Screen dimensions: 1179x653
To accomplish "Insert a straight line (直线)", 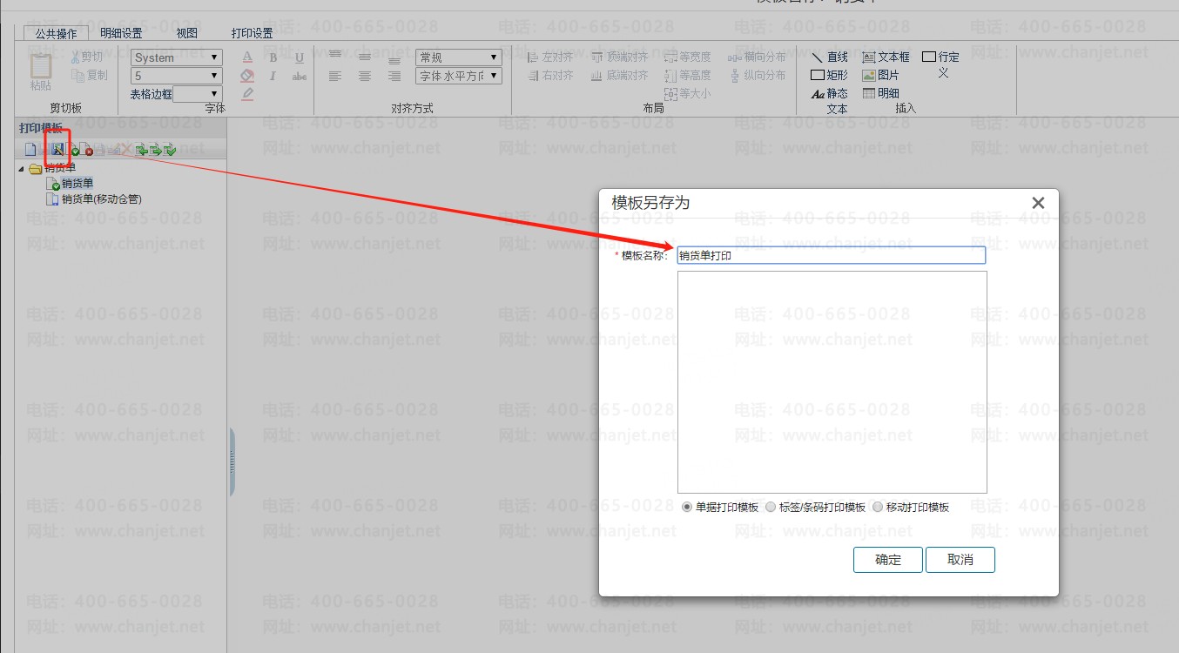I will [x=829, y=57].
